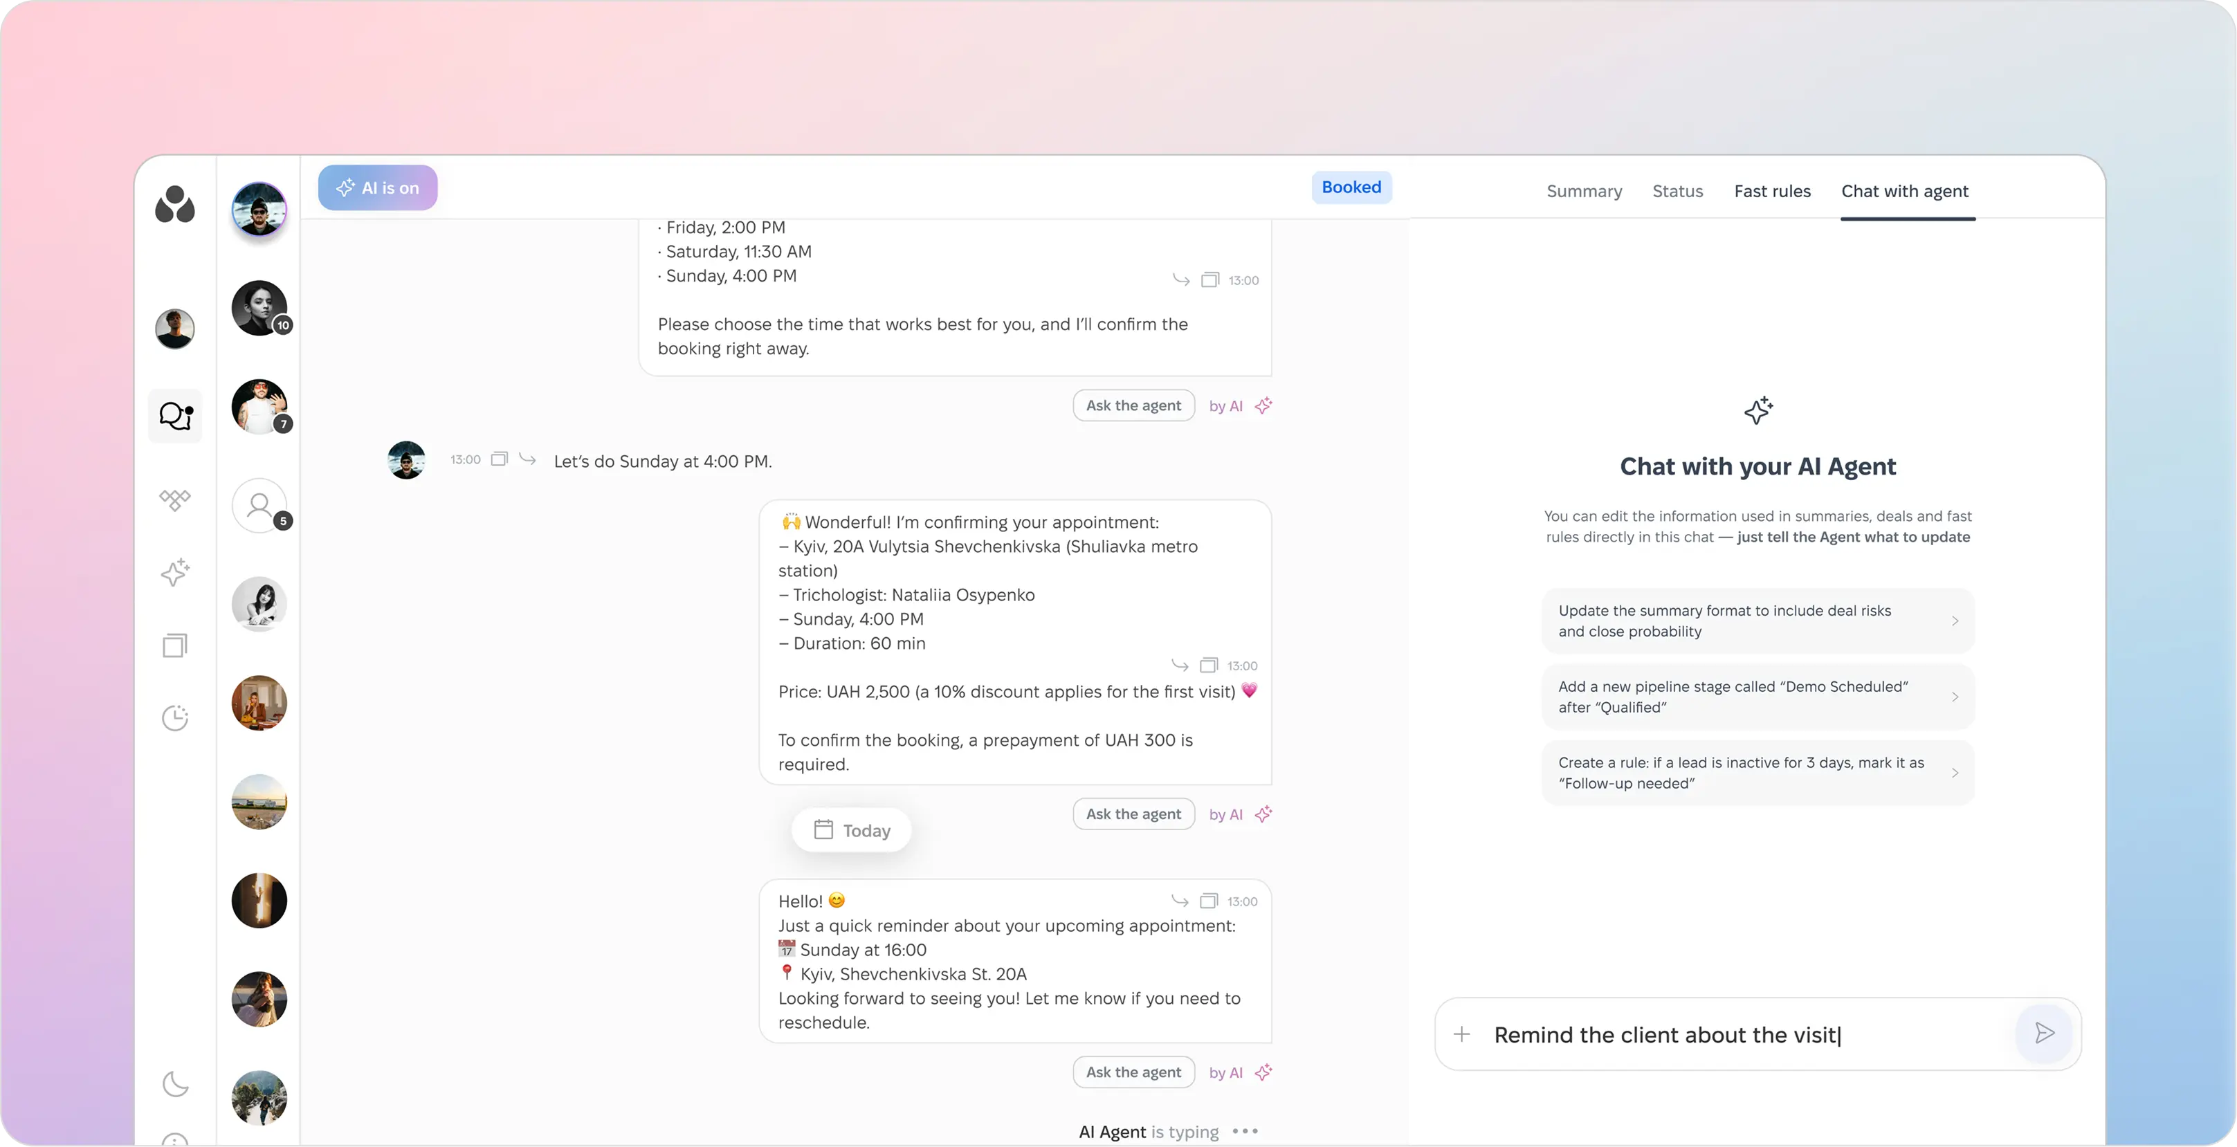The height and width of the screenshot is (1147, 2237).
Task: Enable dark mode with the moon icon
Action: coord(176,1083)
